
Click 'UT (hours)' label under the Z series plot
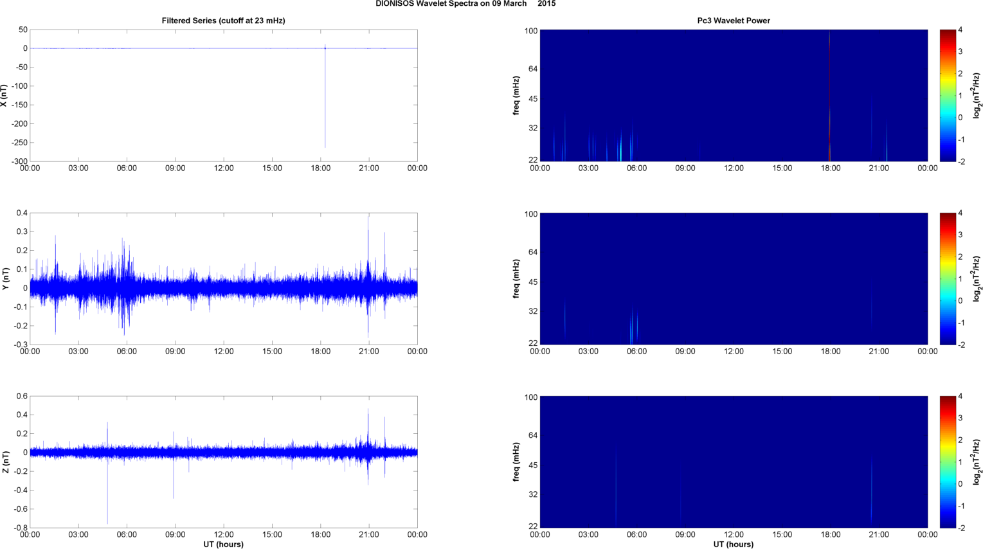click(224, 544)
